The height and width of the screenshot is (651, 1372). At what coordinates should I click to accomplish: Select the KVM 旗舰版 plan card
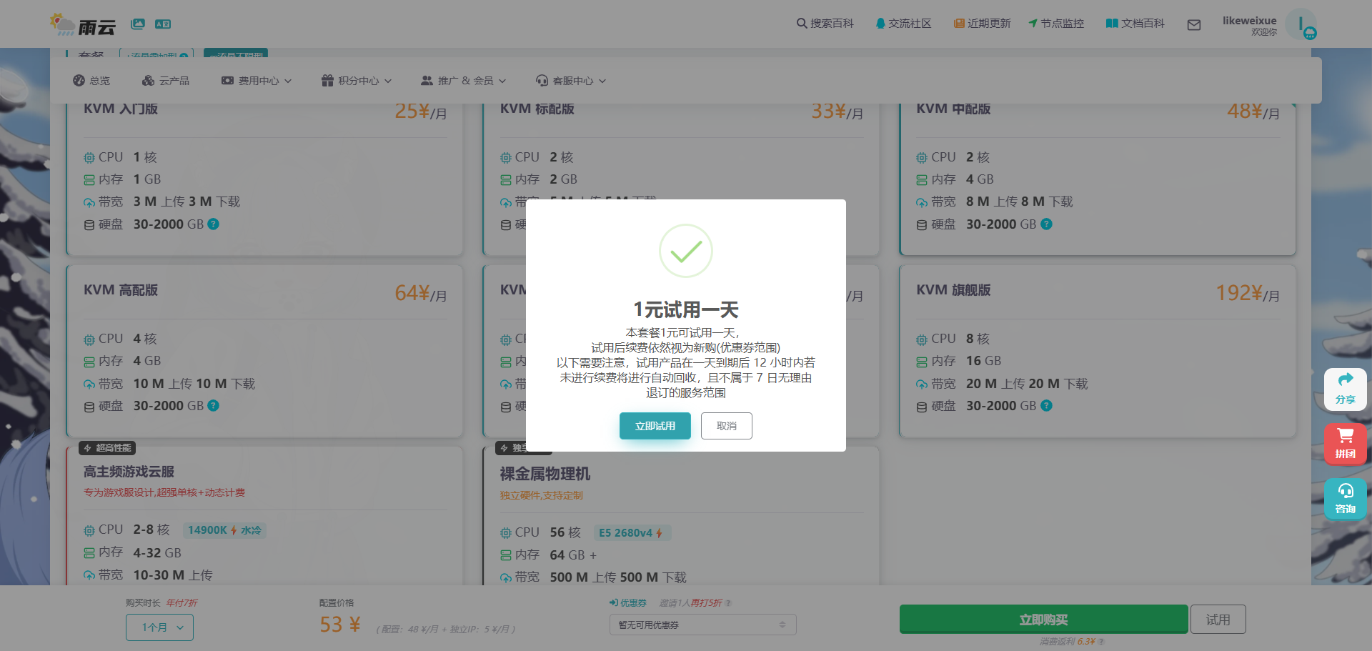pyautogui.click(x=1097, y=350)
